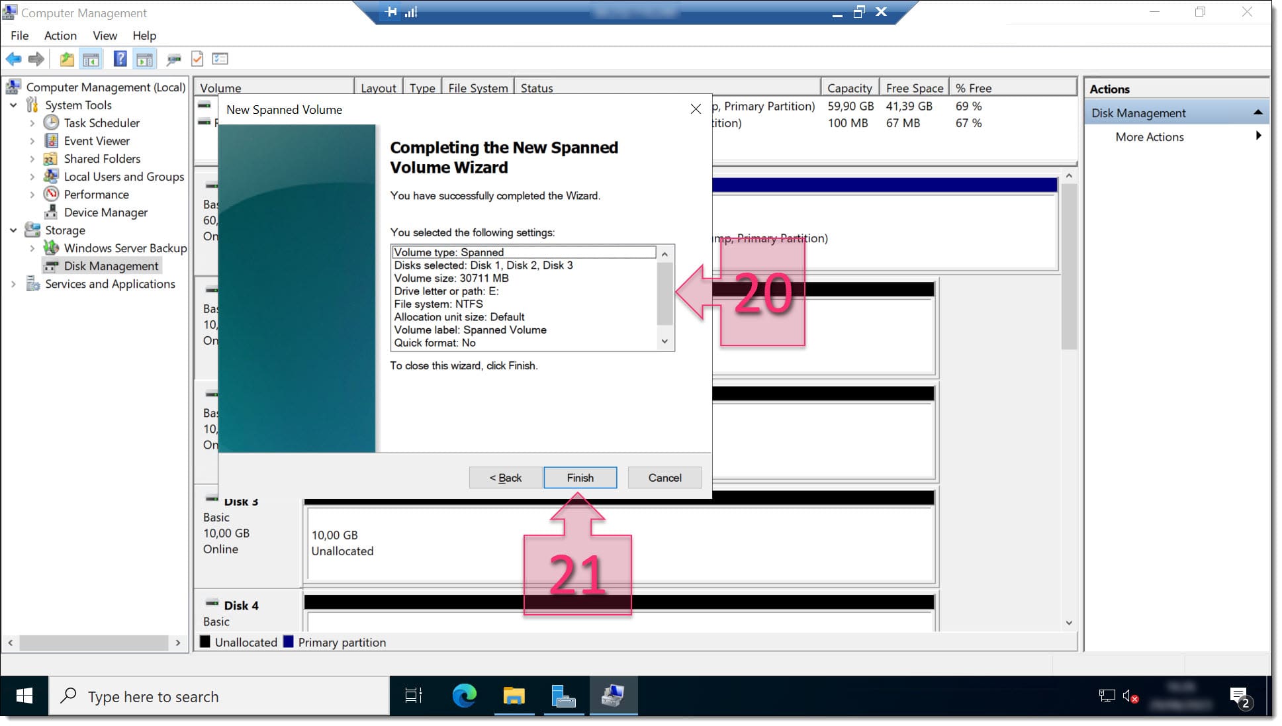Click the Finish button to complete wizard
Viewport: 1282px width, 726px height.
point(580,478)
